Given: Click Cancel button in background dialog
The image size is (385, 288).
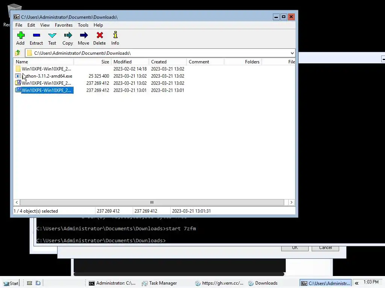Looking at the screenshot, I should coord(325,248).
